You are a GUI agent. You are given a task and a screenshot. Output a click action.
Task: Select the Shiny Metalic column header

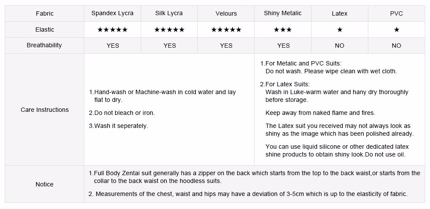pyautogui.click(x=283, y=13)
